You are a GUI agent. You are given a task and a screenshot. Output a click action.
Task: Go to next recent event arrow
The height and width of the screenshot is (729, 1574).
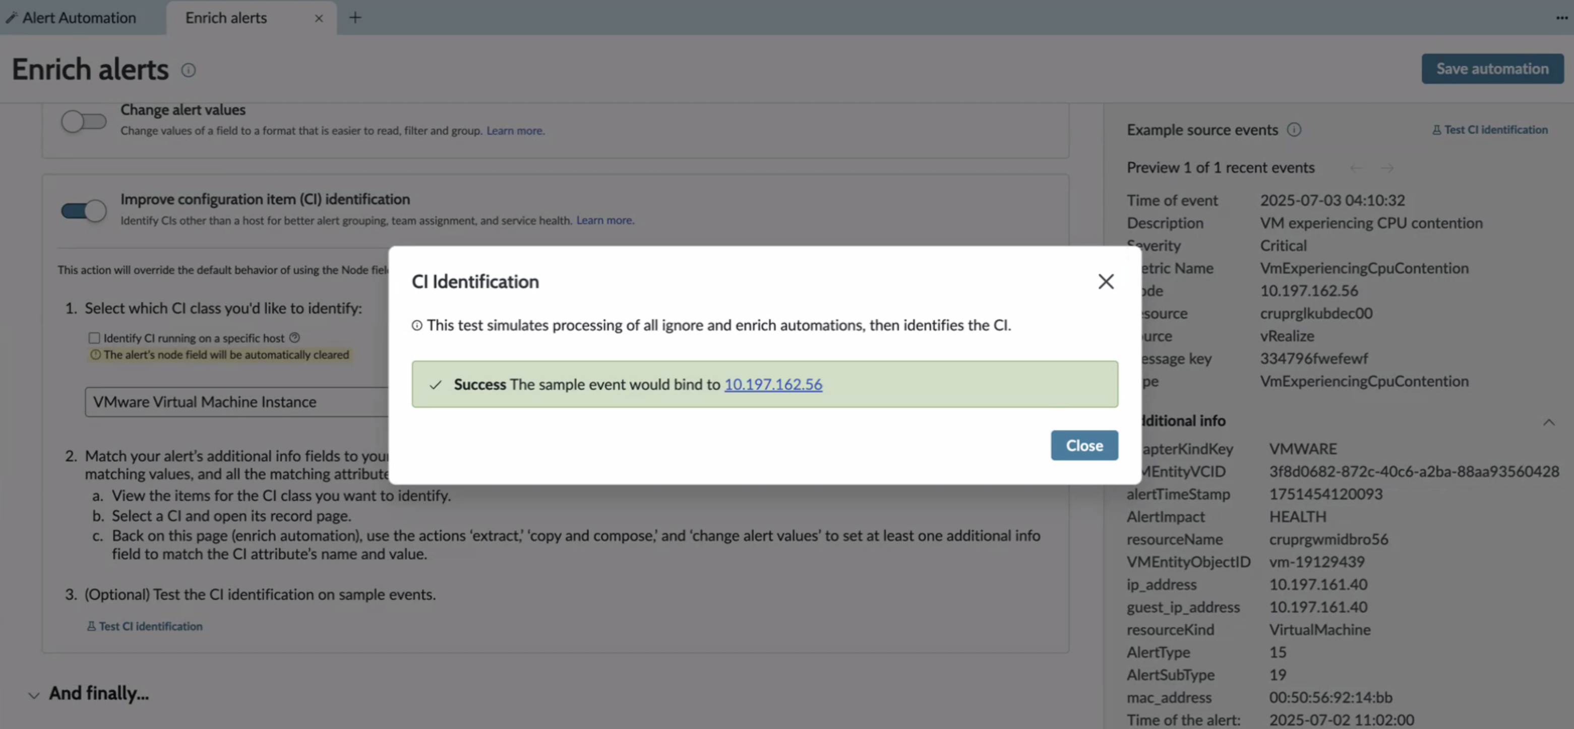(1387, 168)
